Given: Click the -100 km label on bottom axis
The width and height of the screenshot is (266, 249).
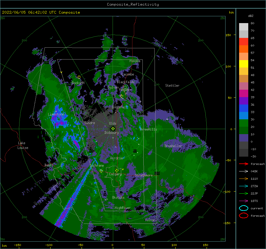Looking at the screenshot, I should 49,245.
